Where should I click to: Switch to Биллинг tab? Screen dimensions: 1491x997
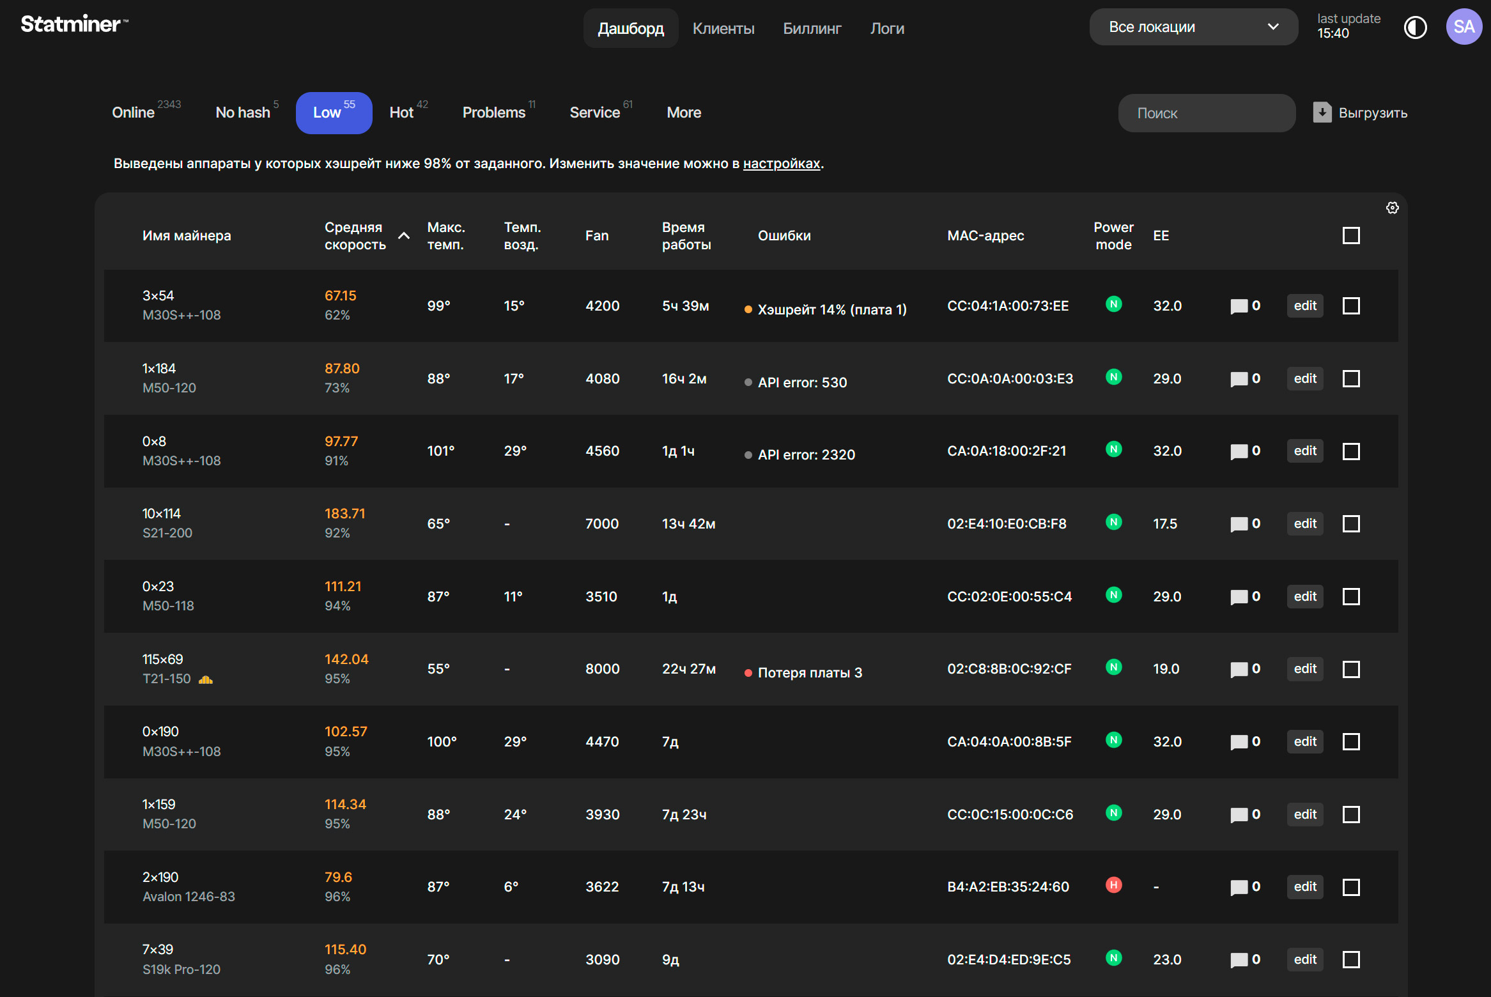[812, 28]
